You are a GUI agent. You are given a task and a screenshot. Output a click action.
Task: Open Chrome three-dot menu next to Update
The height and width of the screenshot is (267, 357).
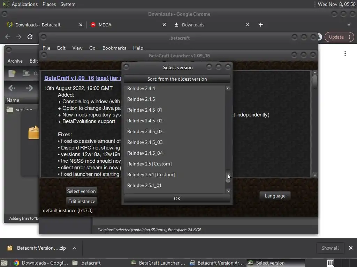pyautogui.click(x=349, y=37)
